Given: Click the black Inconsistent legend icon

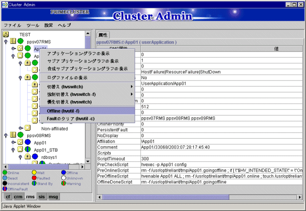Looking at the screenshot, I should click(x=5, y=183).
